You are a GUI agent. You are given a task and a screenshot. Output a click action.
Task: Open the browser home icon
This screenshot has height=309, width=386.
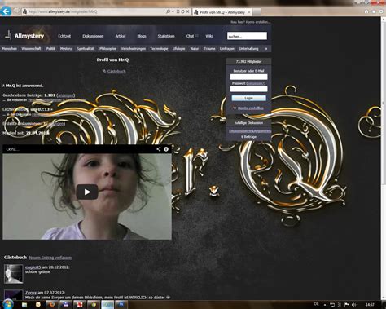tap(366, 11)
